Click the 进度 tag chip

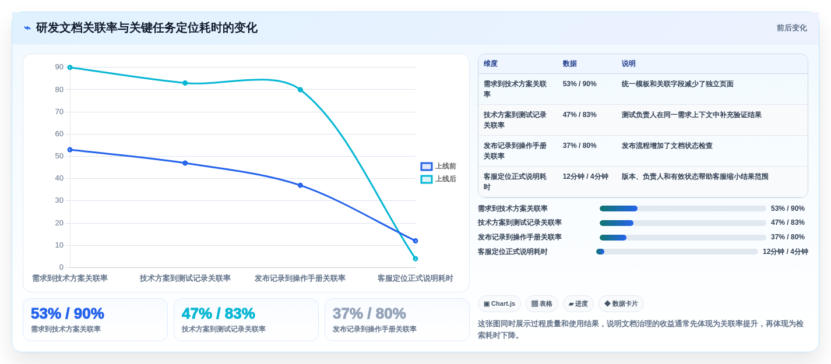[x=578, y=304]
